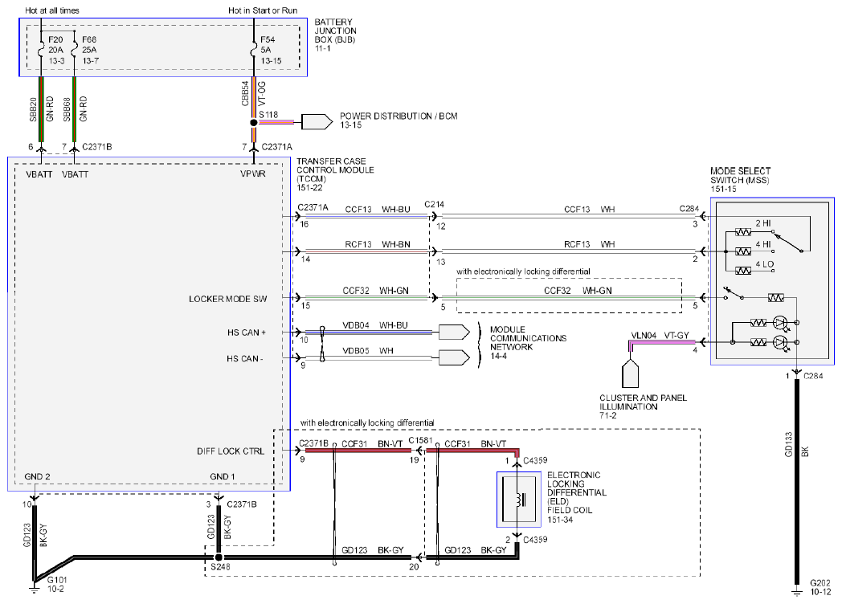Click the lower LED symbol in the MSS
Screen dimensions: 842x604
(780, 342)
